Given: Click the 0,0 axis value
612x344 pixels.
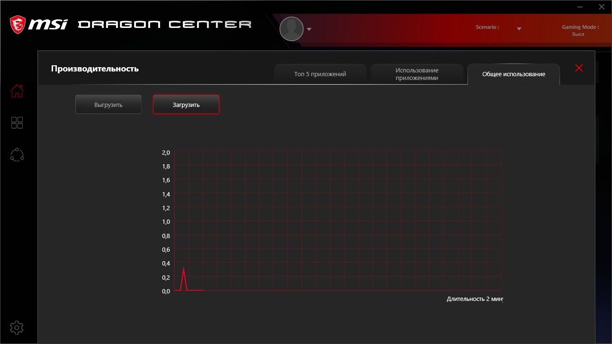Looking at the screenshot, I should point(166,291).
